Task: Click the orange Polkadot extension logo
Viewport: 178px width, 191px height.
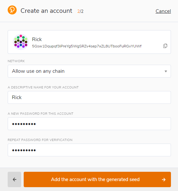Action: pyautogui.click(x=12, y=10)
